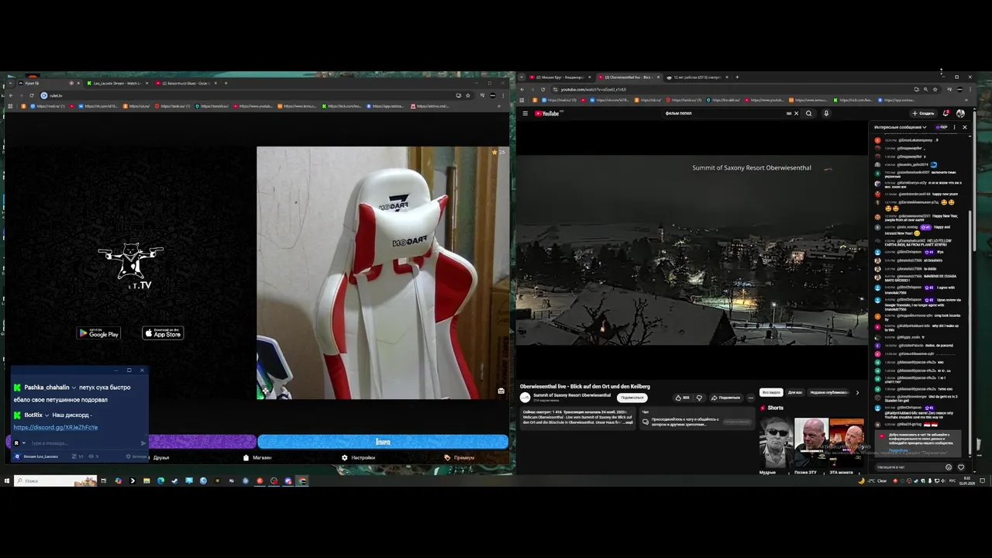Image resolution: width=992 pixels, height=558 pixels.
Task: Send the Kick chat message with arrow icon
Action: tap(143, 443)
